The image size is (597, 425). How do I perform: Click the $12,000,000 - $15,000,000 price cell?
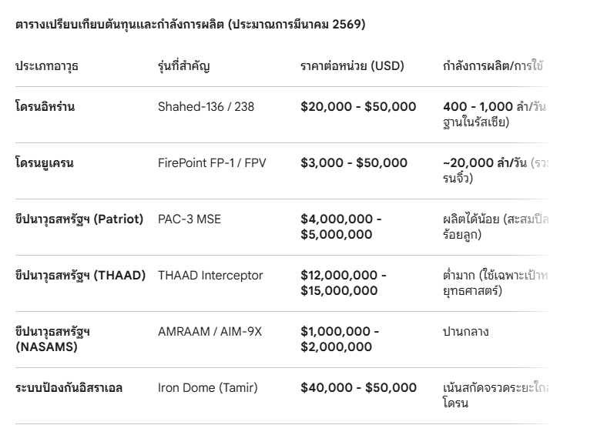pos(344,283)
